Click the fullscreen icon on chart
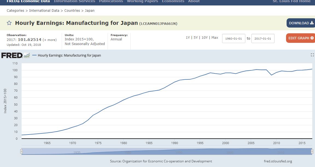Screen dimensions: 315x167 point(312,55)
